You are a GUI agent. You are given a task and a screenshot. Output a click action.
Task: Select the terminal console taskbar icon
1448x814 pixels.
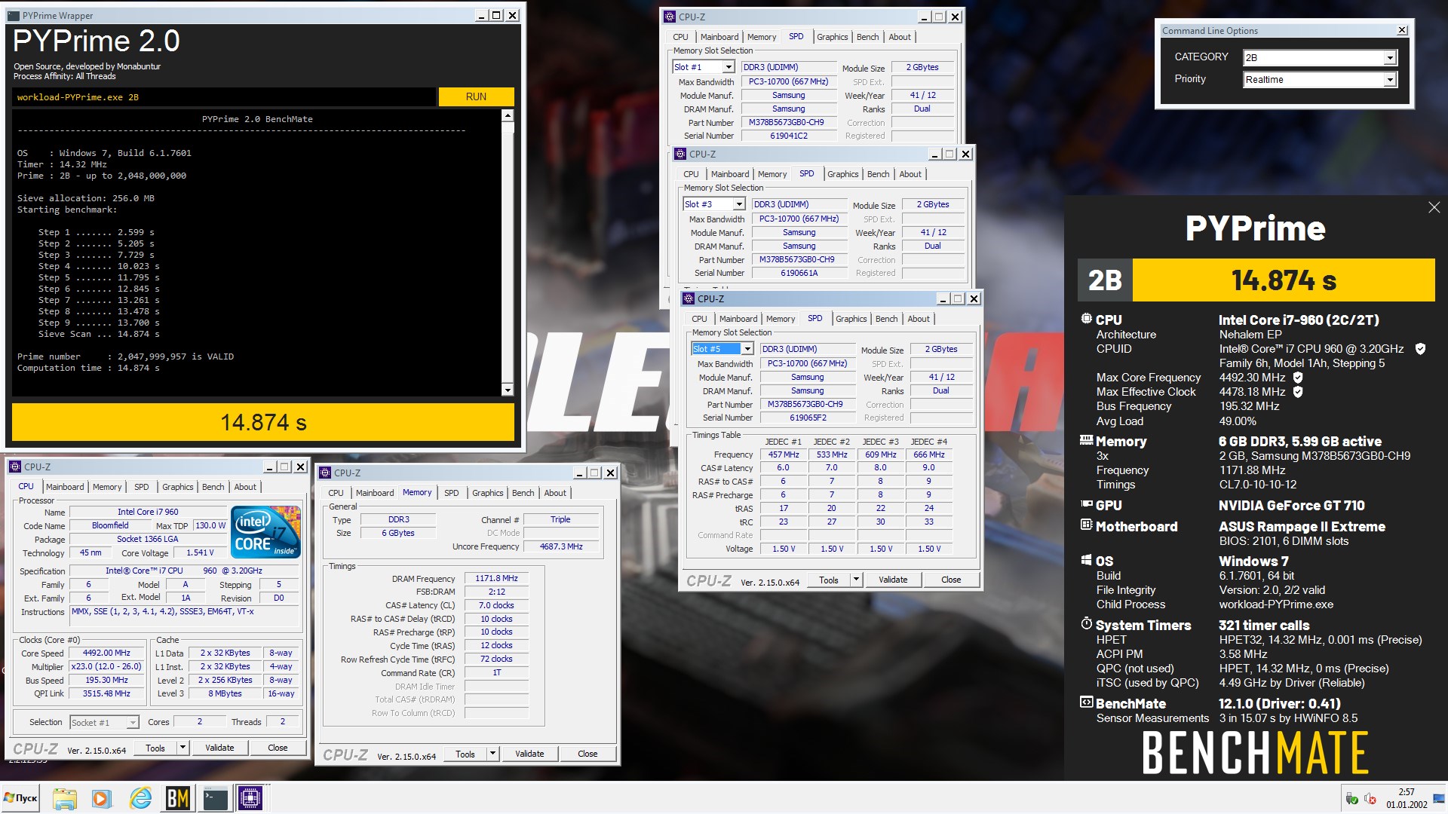pyautogui.click(x=216, y=798)
